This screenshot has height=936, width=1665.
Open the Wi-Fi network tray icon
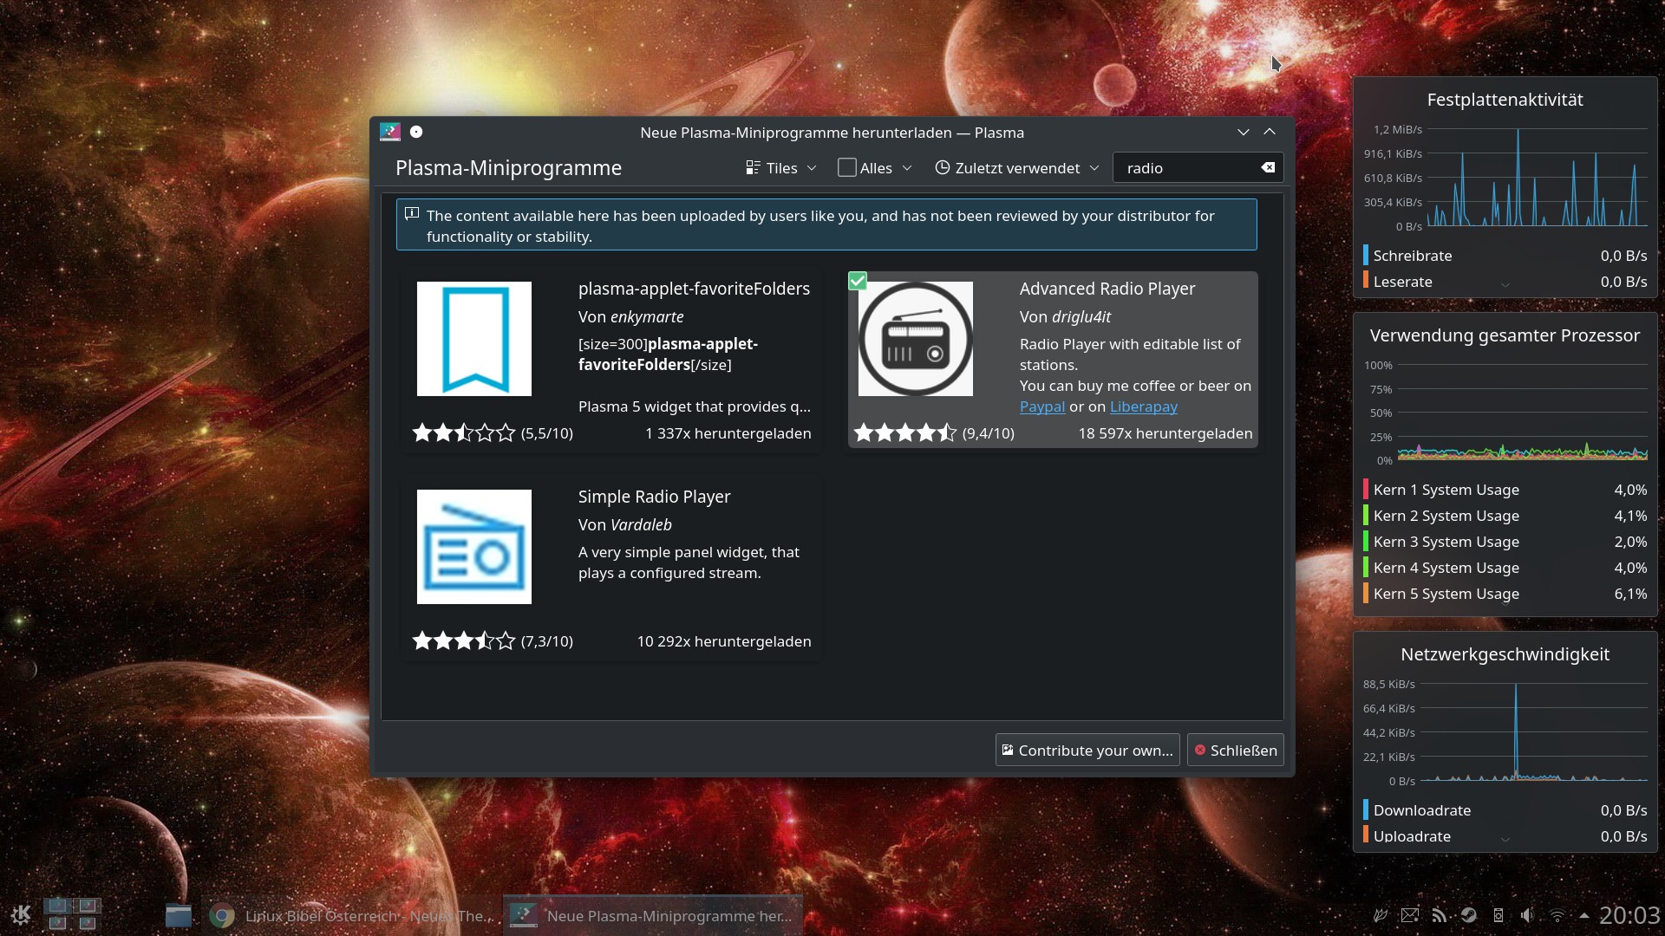pos(1557,915)
